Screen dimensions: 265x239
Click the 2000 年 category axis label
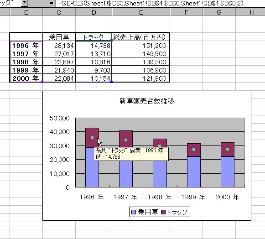click(227, 197)
